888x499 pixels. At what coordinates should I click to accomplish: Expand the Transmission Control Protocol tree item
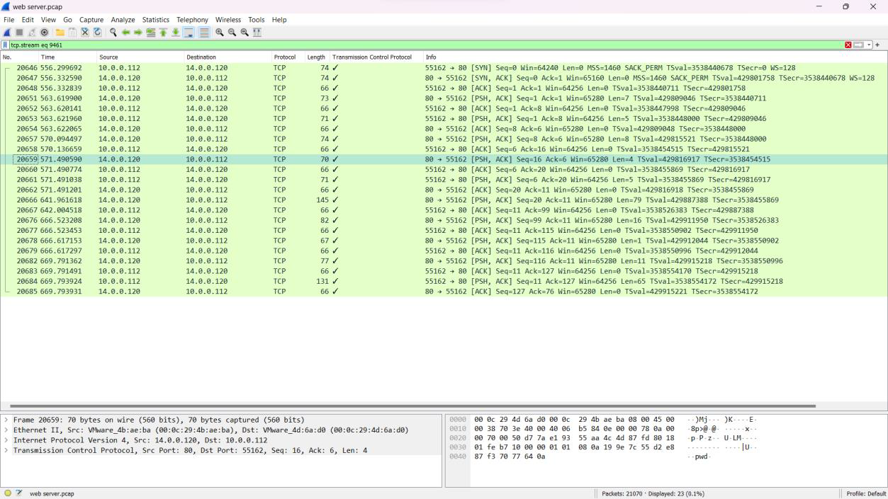[x=7, y=450]
